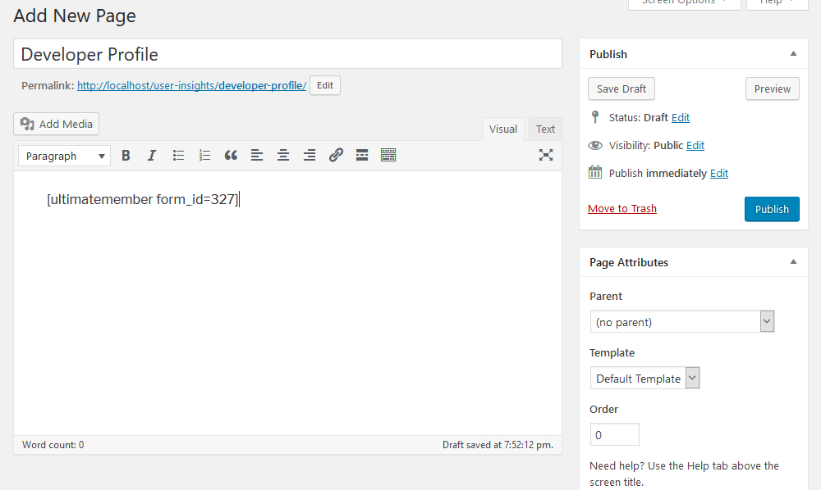Publish the Developer Profile page
This screenshot has height=490, width=821.
click(771, 209)
